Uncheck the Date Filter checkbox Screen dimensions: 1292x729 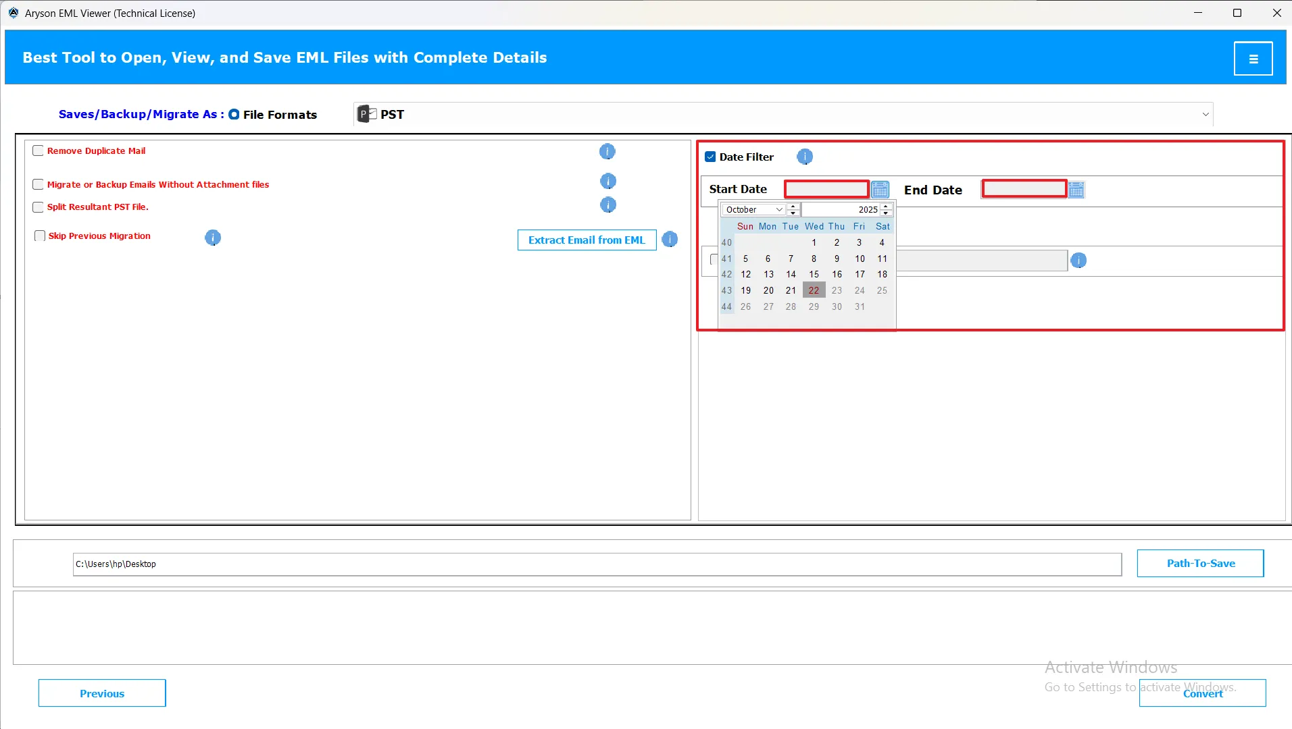pyautogui.click(x=710, y=157)
